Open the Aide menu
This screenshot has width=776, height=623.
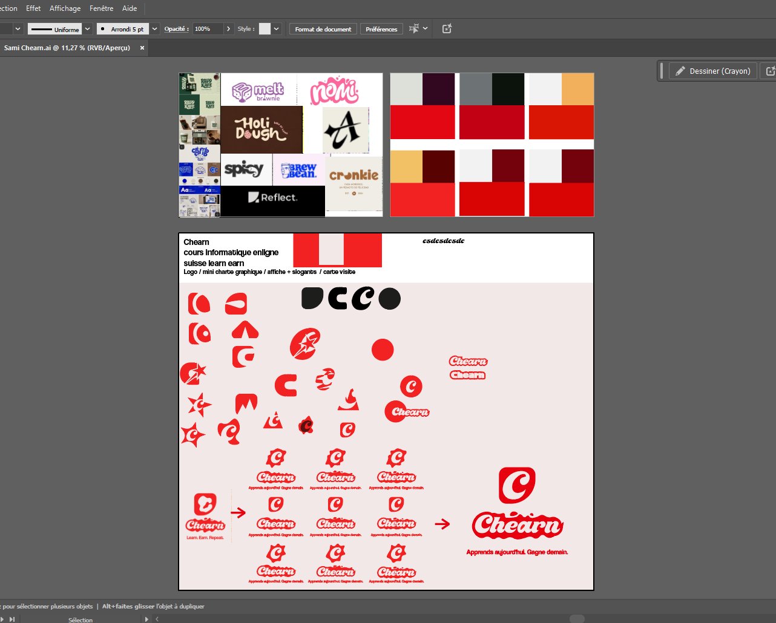pos(130,8)
